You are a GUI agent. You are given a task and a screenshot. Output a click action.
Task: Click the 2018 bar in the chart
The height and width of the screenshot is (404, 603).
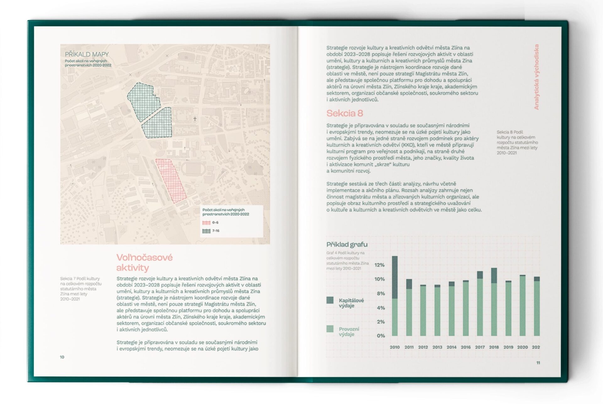[x=494, y=302]
